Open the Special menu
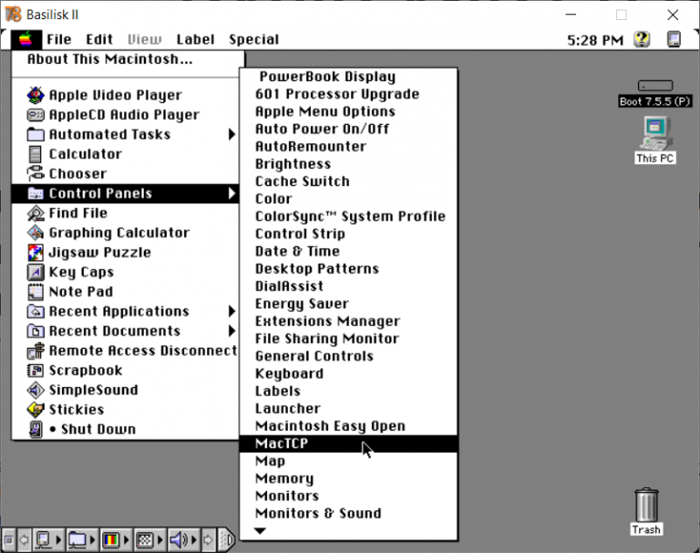The height and width of the screenshot is (553, 700). click(254, 40)
